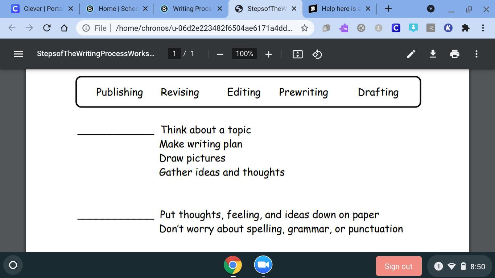Open Chrome three-dot settings menu

[x=483, y=28]
